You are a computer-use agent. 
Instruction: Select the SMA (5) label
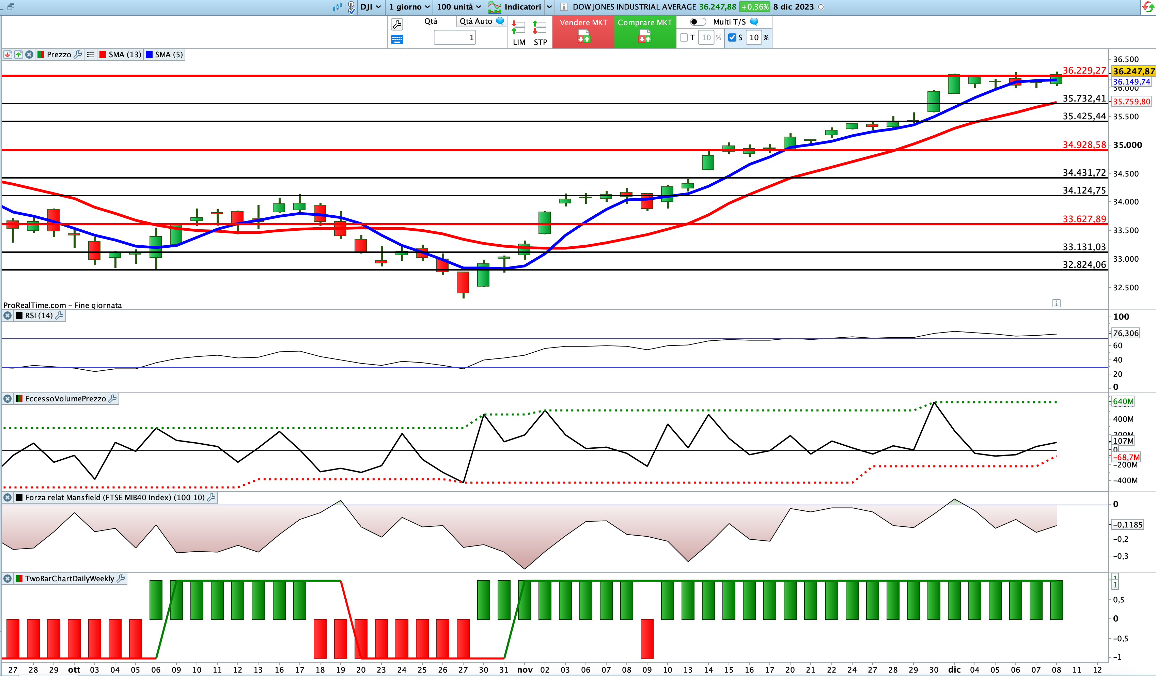(x=169, y=55)
